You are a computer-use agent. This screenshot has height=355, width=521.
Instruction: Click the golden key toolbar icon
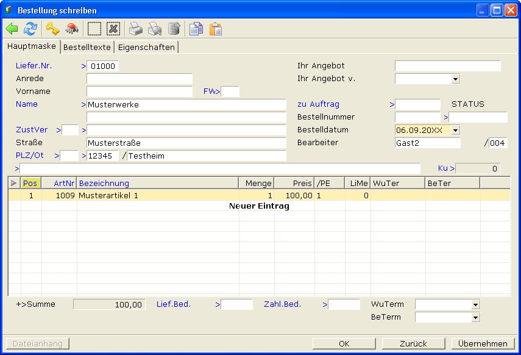tap(53, 29)
